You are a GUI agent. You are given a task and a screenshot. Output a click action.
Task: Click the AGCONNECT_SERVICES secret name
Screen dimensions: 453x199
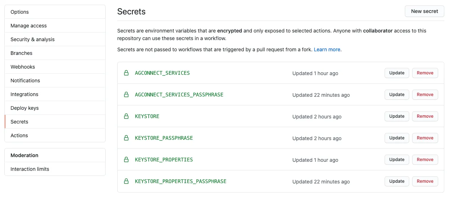tap(162, 73)
